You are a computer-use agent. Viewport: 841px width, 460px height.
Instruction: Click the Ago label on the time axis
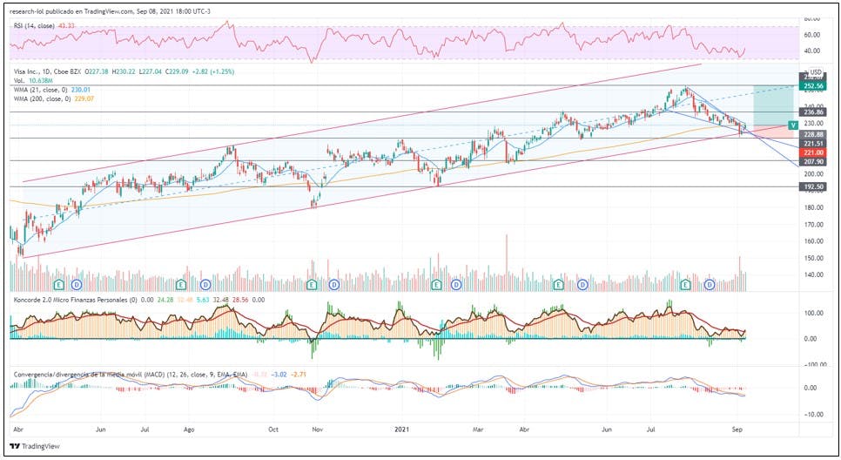point(189,430)
